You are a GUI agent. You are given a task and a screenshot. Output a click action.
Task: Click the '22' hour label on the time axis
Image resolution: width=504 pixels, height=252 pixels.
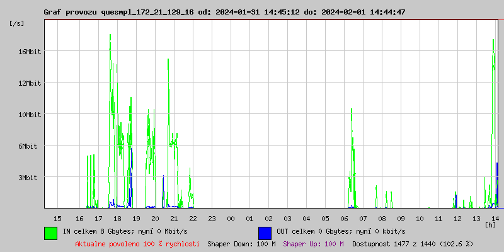[193, 219]
